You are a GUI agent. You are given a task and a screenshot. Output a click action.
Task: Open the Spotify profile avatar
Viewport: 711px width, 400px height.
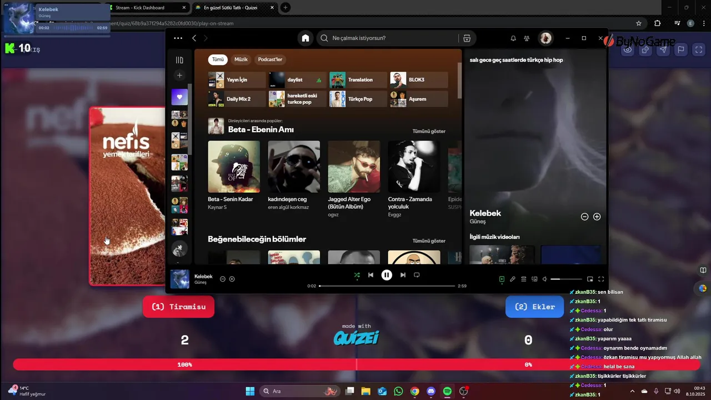point(546,38)
